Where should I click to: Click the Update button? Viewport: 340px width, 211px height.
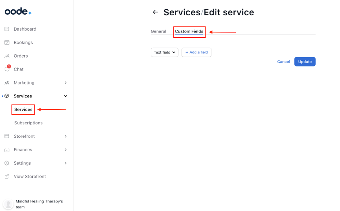click(x=305, y=62)
